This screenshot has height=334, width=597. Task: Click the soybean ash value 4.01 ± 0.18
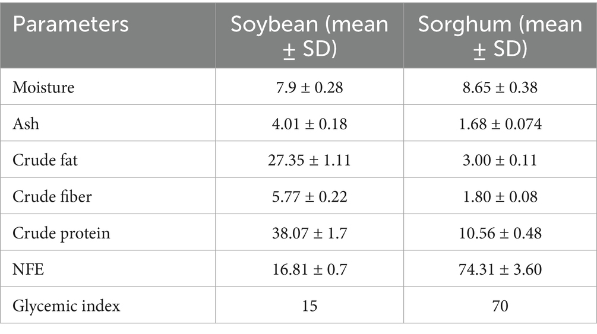[309, 123]
